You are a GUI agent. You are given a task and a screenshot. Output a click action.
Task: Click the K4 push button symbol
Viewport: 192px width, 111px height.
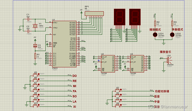118,106
